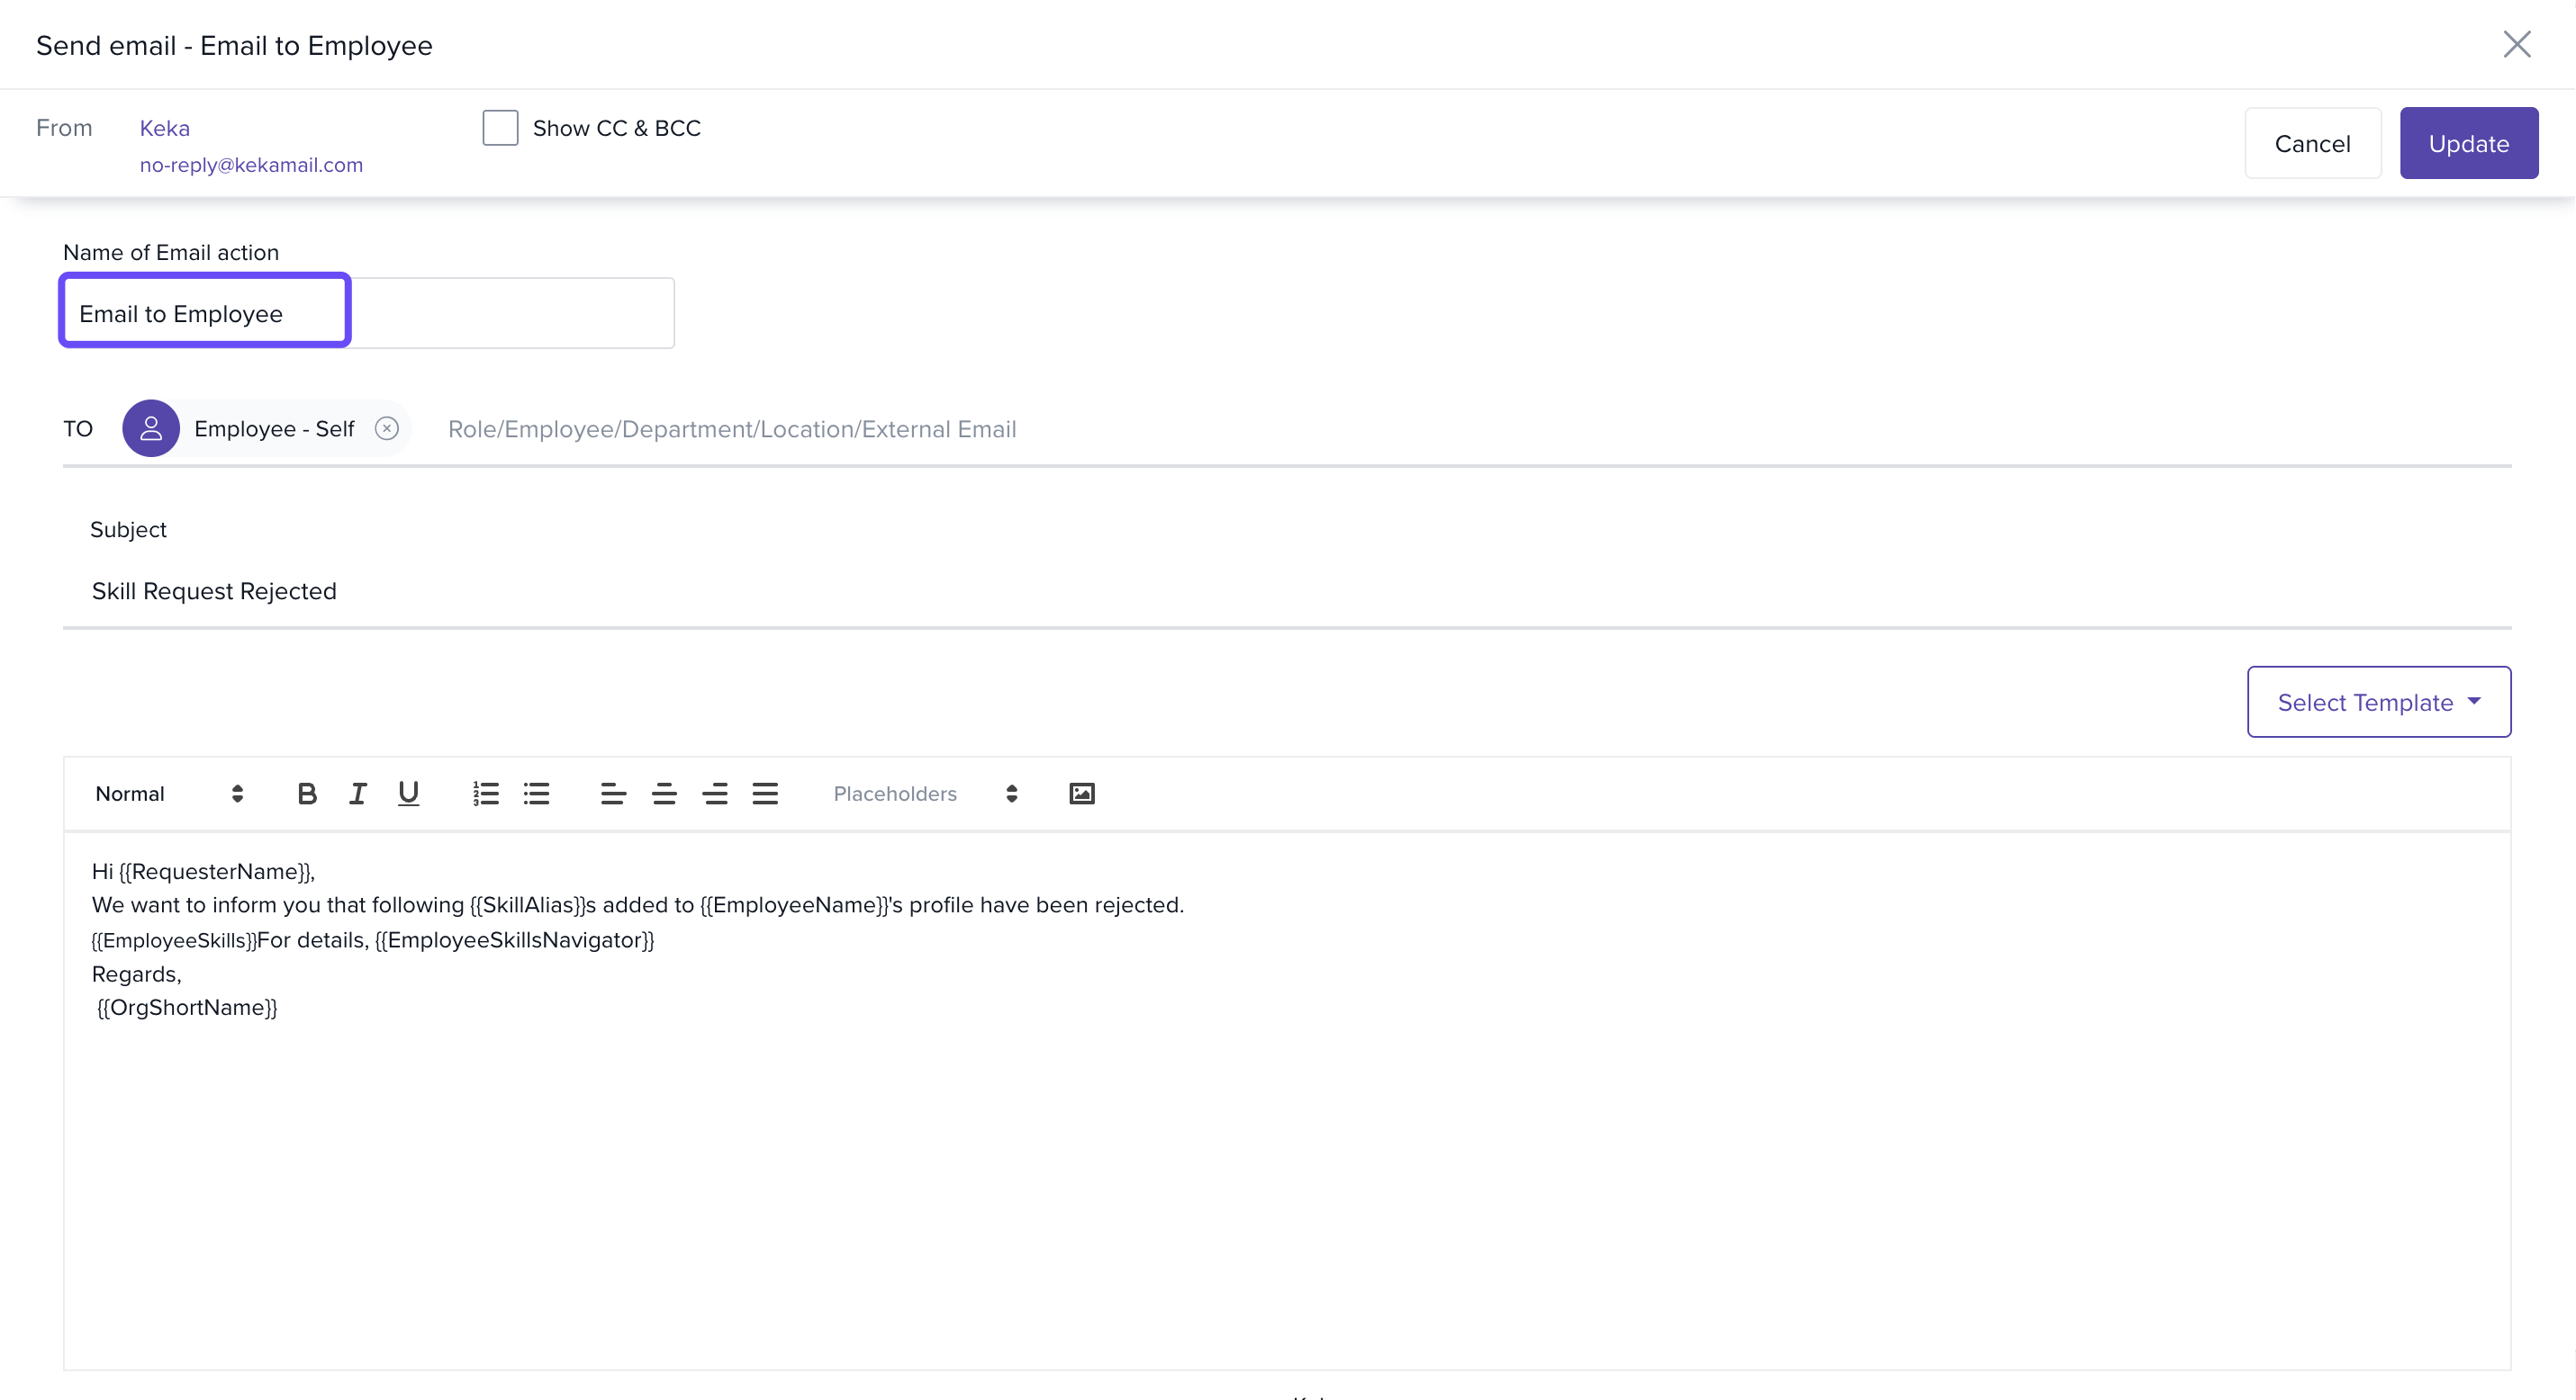Insert a bulleted list
Image resolution: width=2576 pixels, height=1400 pixels.
point(537,794)
